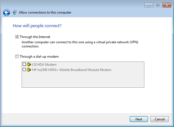Uncheck the Through the Internet checkbox
This screenshot has height=127, width=174.
pos(17,37)
